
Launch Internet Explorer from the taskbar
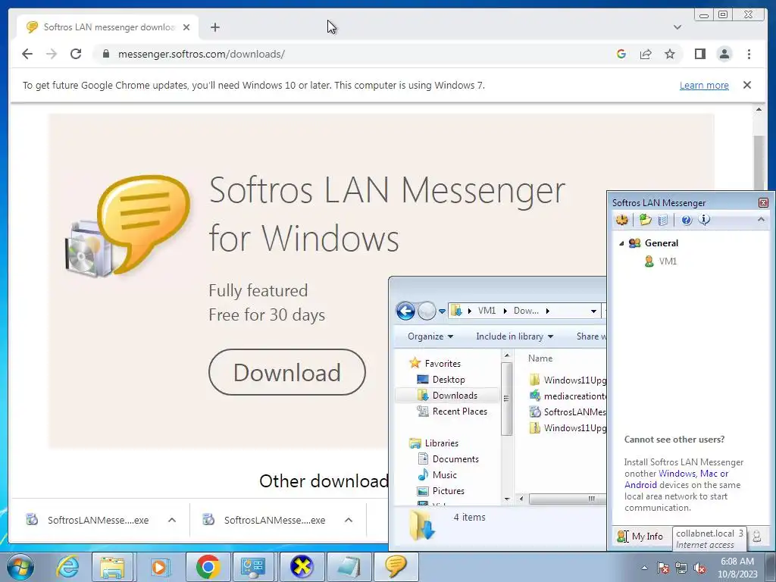coord(67,567)
